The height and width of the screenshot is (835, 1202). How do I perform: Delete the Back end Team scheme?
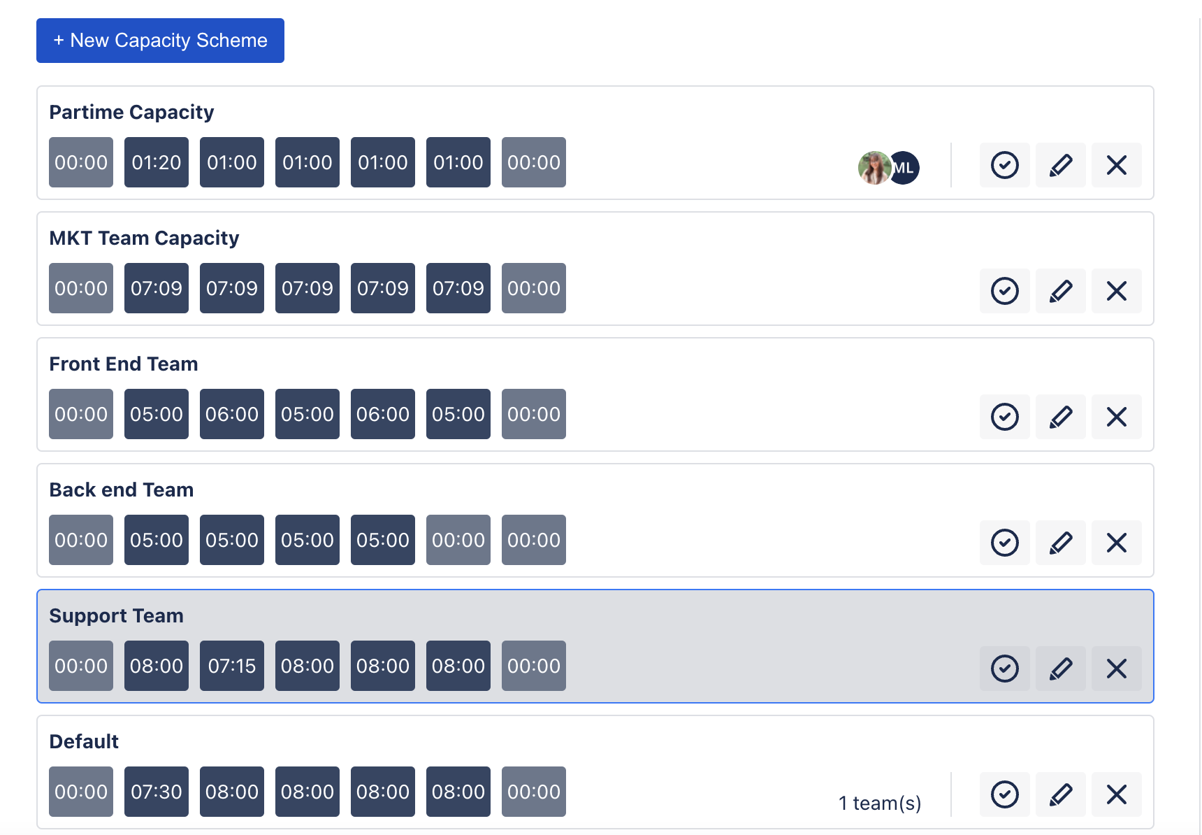tap(1116, 542)
